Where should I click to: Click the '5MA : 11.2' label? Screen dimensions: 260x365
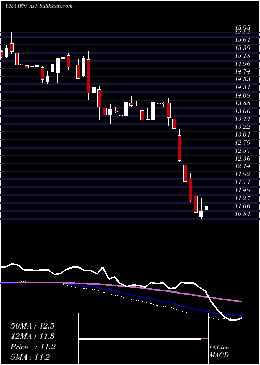point(30,357)
